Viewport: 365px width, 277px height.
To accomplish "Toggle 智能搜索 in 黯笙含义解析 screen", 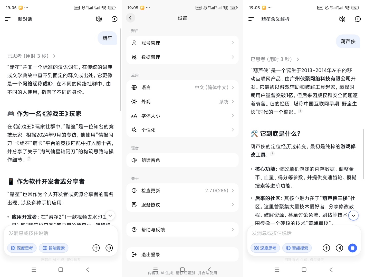I will coord(297,248).
